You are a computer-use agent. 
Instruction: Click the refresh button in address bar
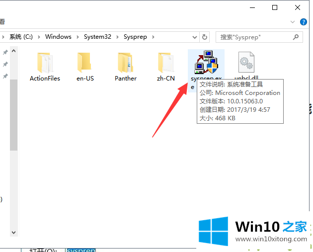205,37
